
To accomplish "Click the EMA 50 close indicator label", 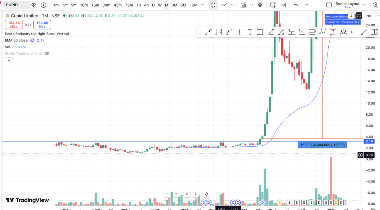I will [16, 40].
